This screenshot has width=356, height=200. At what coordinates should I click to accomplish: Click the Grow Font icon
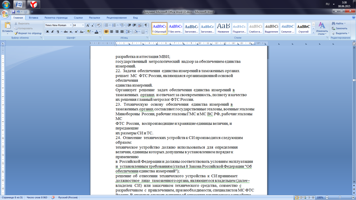(x=88, y=25)
